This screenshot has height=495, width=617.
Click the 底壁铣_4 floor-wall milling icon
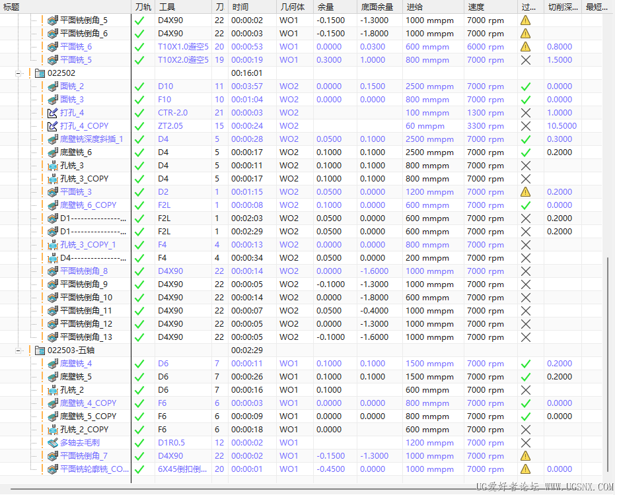pos(53,363)
